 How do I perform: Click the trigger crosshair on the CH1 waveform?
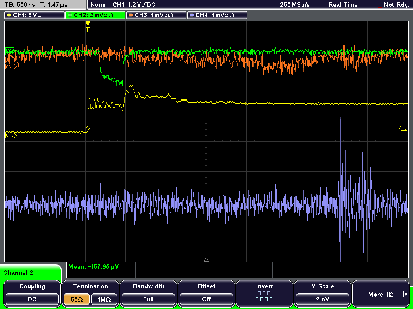(88, 128)
